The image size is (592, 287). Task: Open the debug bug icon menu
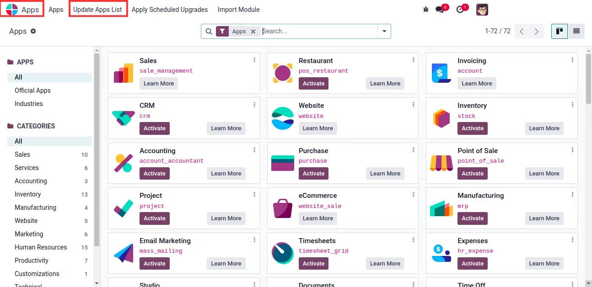coord(426,10)
